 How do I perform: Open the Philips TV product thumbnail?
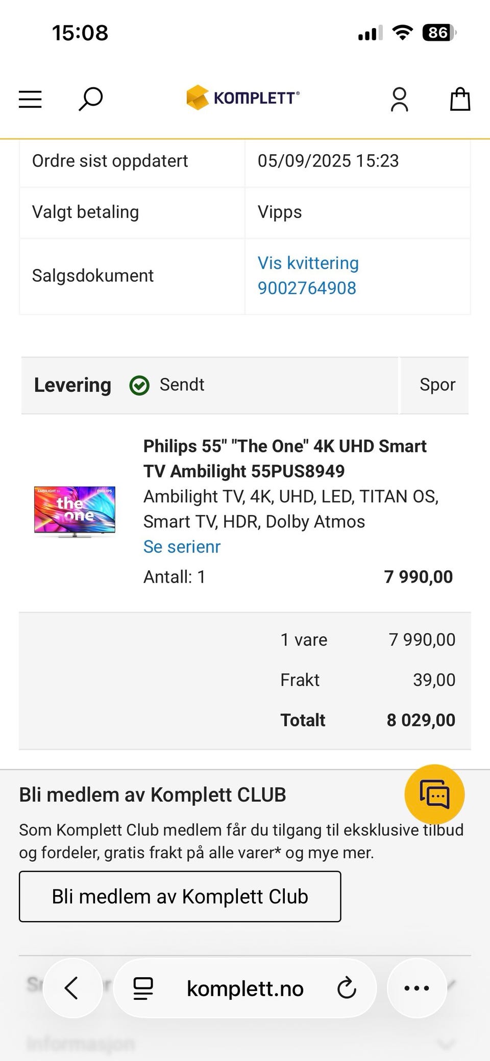(x=75, y=512)
